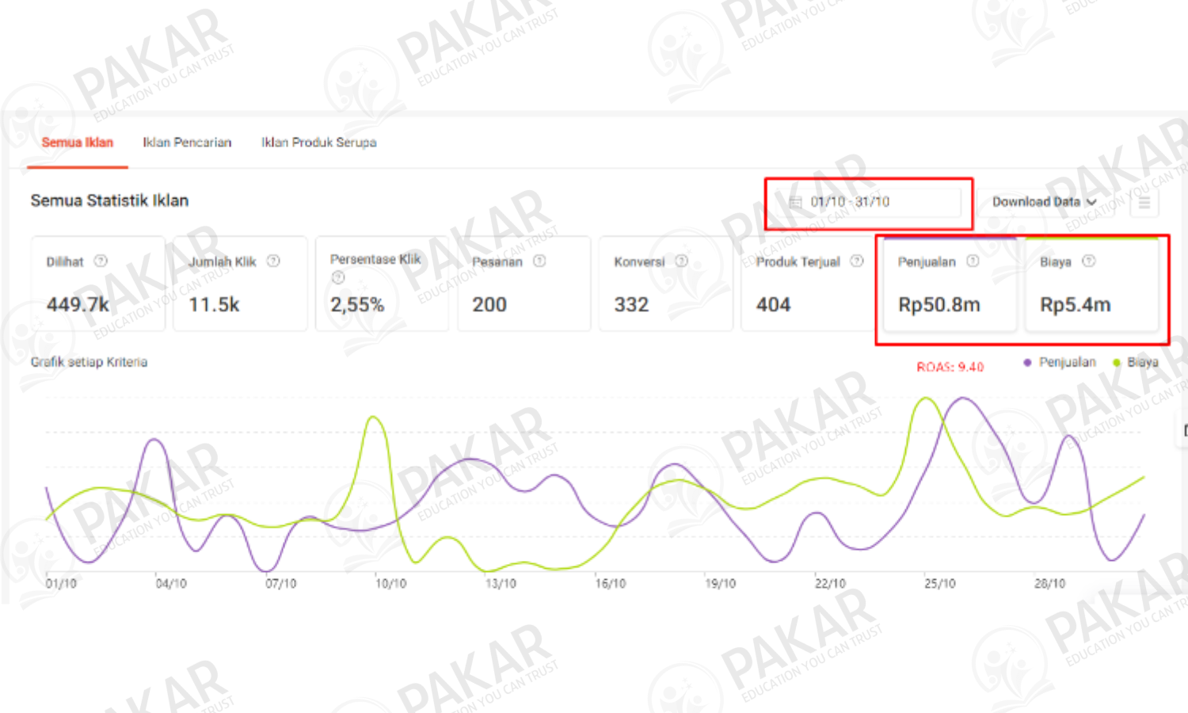Click the help icon next to Produk Terjual
The width and height of the screenshot is (1188, 713).
857,261
